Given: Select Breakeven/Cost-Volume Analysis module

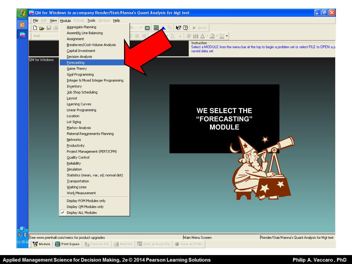Looking at the screenshot, I should click(91, 45).
